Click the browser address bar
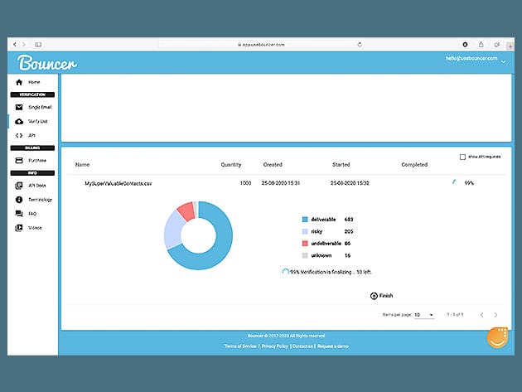This screenshot has height=392, width=522. [x=260, y=43]
